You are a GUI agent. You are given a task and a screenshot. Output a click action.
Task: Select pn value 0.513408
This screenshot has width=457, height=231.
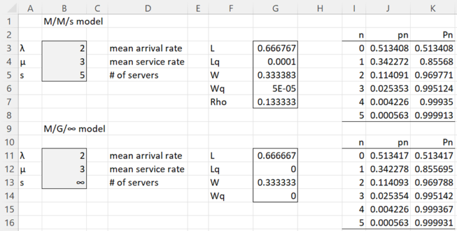pos(387,48)
